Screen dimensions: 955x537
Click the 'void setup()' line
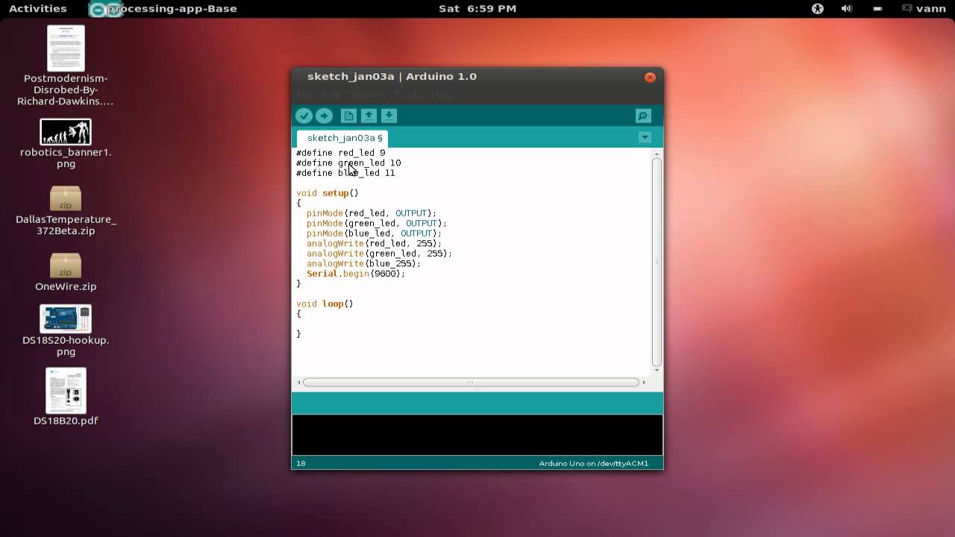pos(328,193)
